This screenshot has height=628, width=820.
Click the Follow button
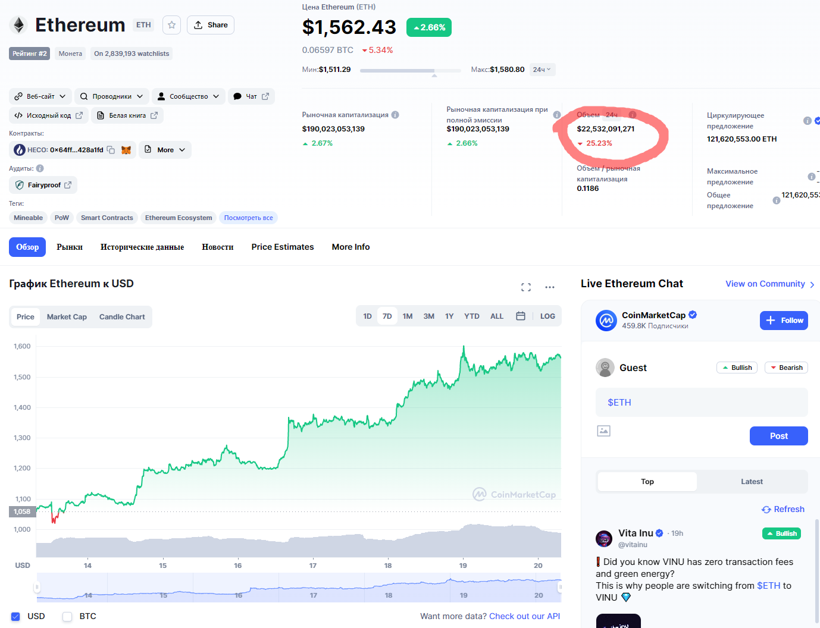coord(784,321)
